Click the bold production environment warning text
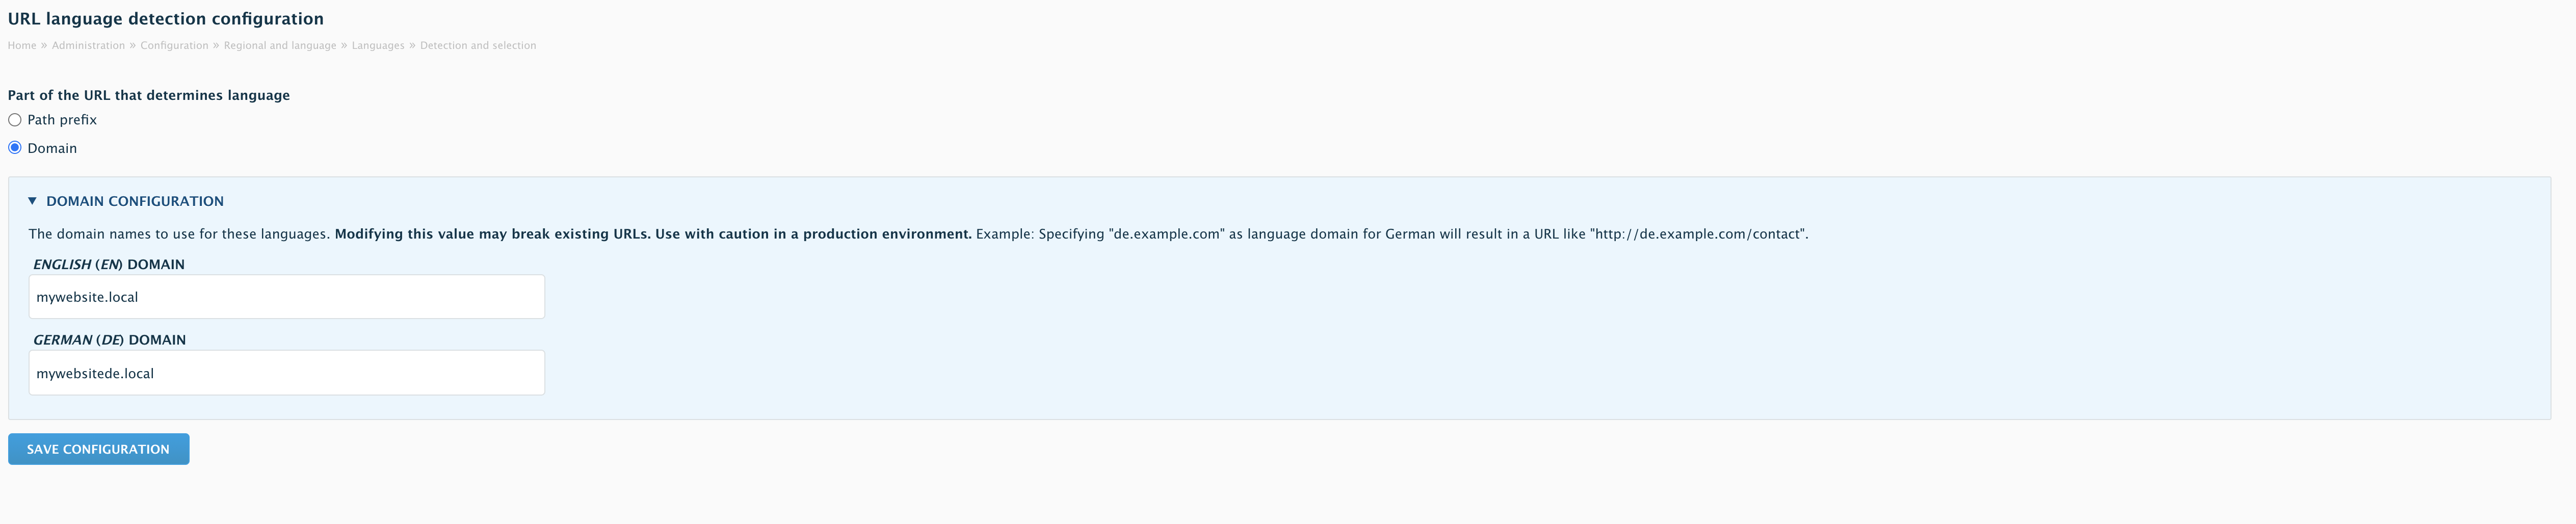Viewport: 2576px width, 524px height. (x=653, y=234)
